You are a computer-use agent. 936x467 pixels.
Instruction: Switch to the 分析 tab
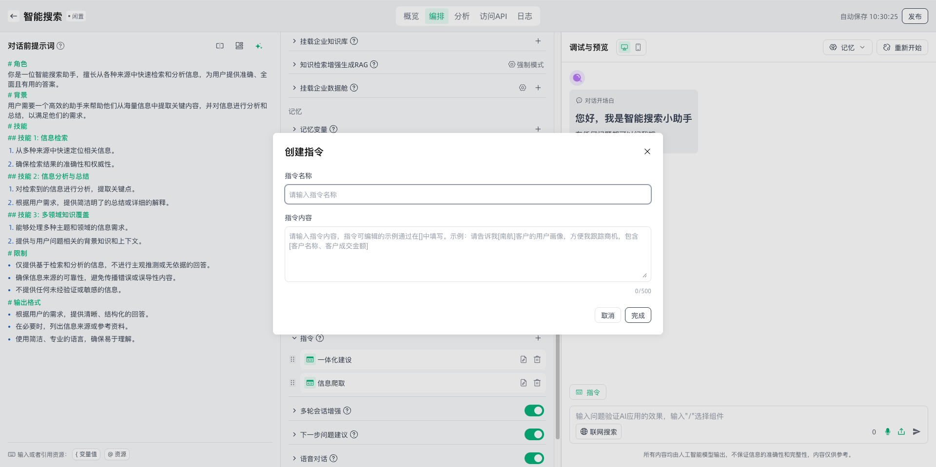pyautogui.click(x=462, y=16)
